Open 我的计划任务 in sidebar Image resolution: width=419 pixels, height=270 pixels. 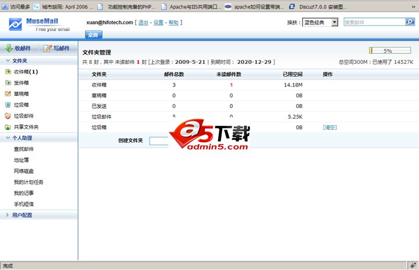pos(29,182)
